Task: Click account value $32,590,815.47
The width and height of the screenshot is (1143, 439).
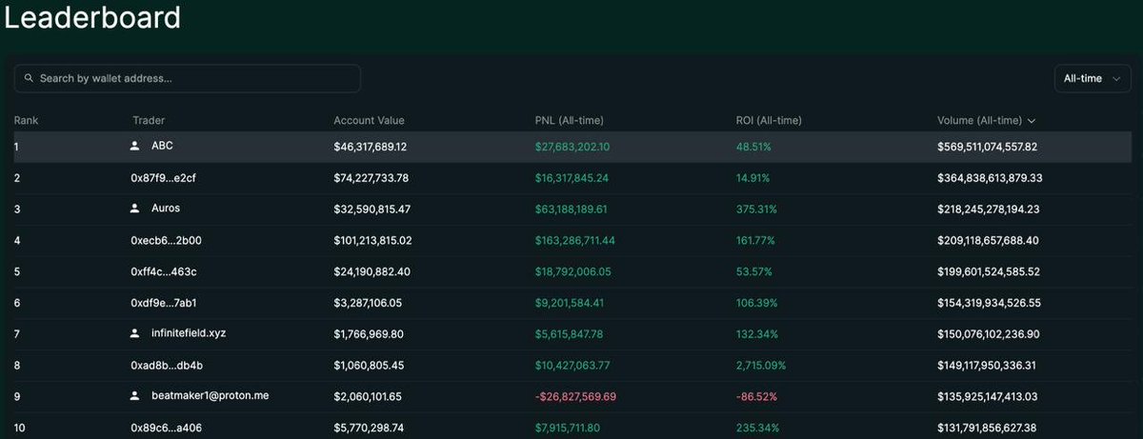Action: click(371, 209)
